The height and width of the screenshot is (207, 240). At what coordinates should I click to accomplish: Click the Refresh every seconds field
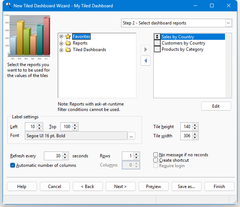pos(53,156)
